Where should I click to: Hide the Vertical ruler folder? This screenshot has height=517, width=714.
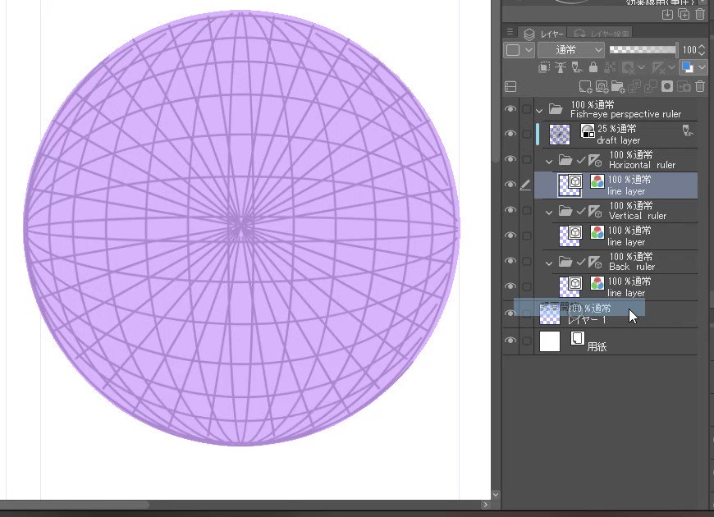coord(510,210)
